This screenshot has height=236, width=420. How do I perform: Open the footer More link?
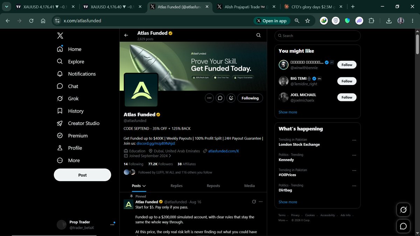coord(283,220)
